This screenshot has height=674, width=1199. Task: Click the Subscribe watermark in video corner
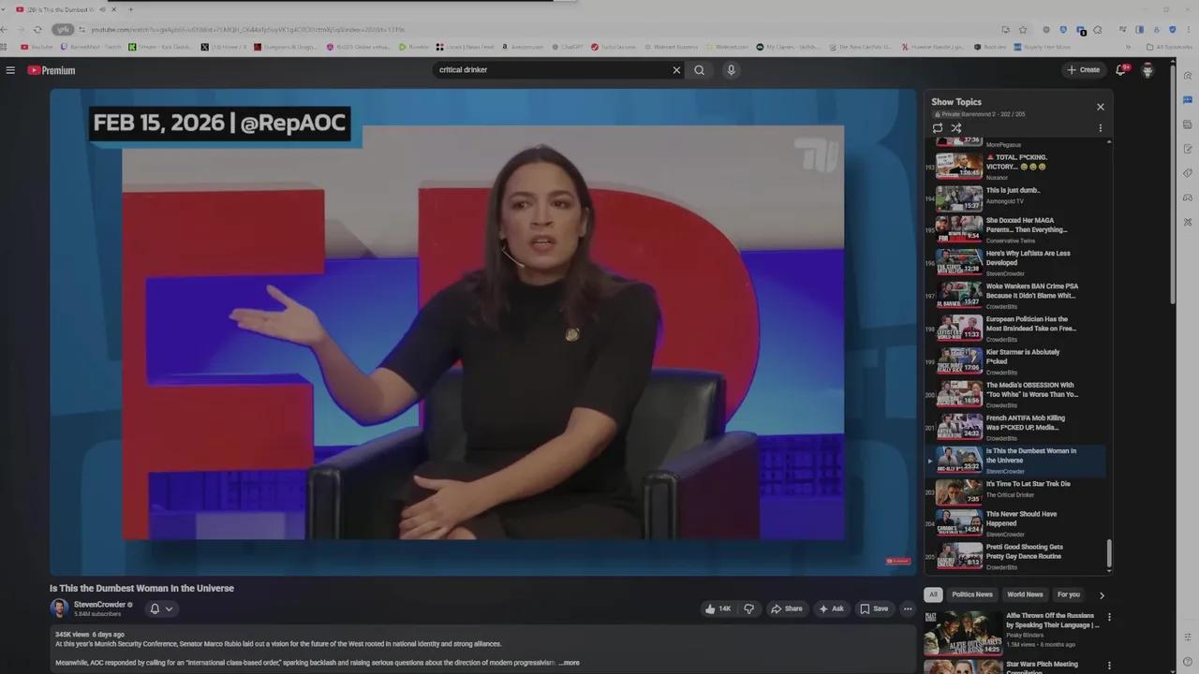[x=897, y=561]
